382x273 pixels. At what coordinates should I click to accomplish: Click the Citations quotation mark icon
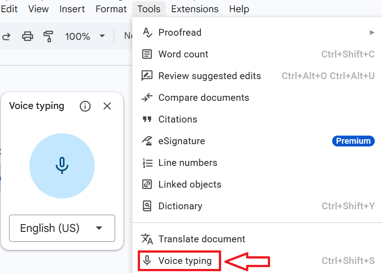coord(147,119)
